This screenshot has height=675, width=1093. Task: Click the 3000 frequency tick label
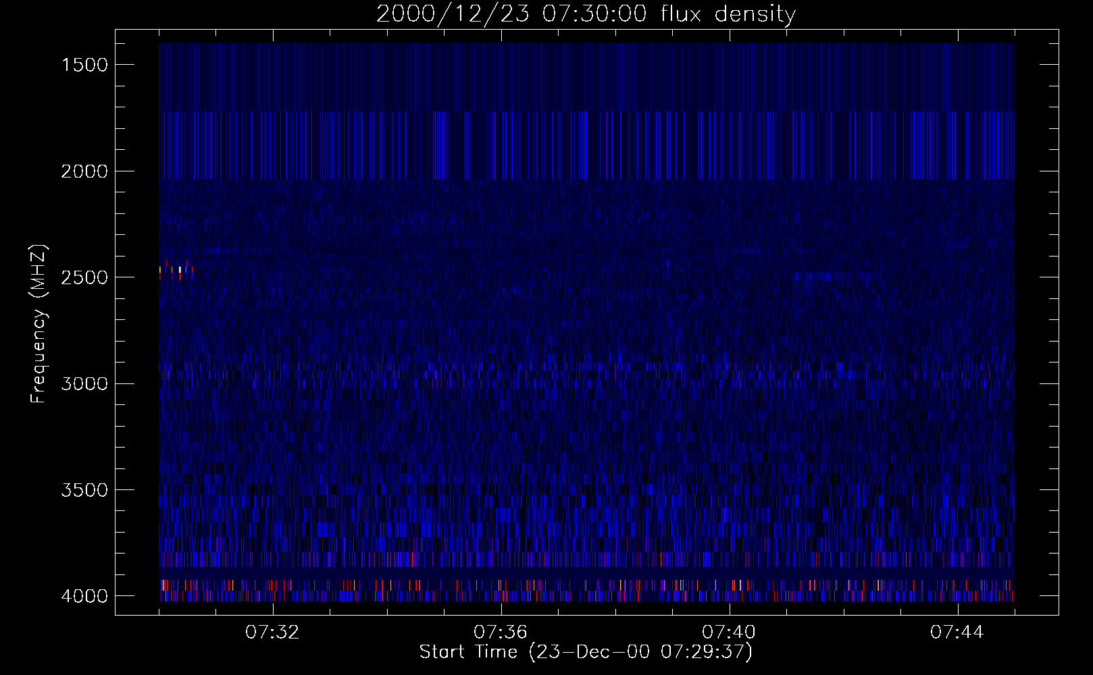(84, 384)
